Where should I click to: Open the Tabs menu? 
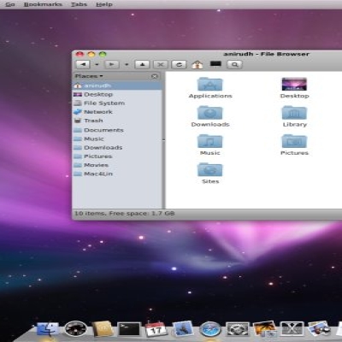(x=79, y=4)
